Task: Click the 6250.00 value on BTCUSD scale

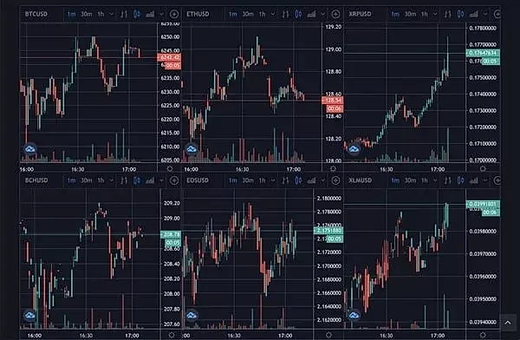Action: [170, 36]
